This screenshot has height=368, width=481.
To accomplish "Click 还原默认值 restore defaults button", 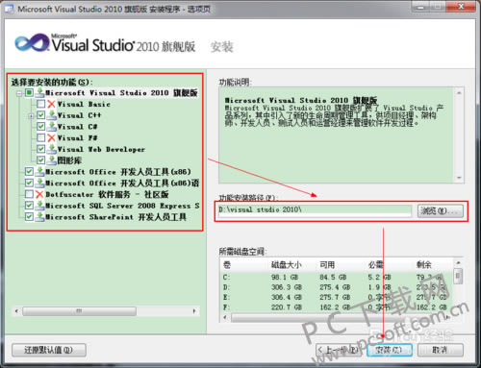I will [x=49, y=350].
